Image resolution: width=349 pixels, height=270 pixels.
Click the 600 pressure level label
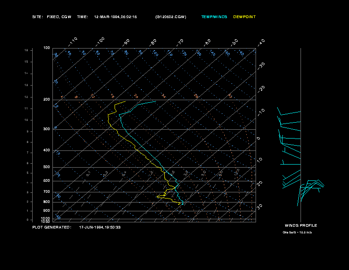pos(47,181)
